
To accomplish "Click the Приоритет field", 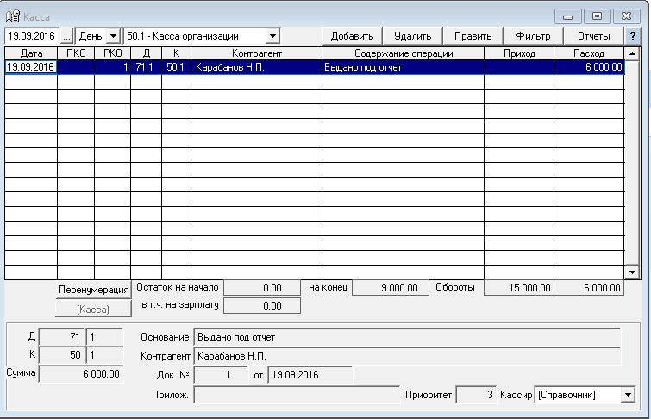I will [x=476, y=395].
